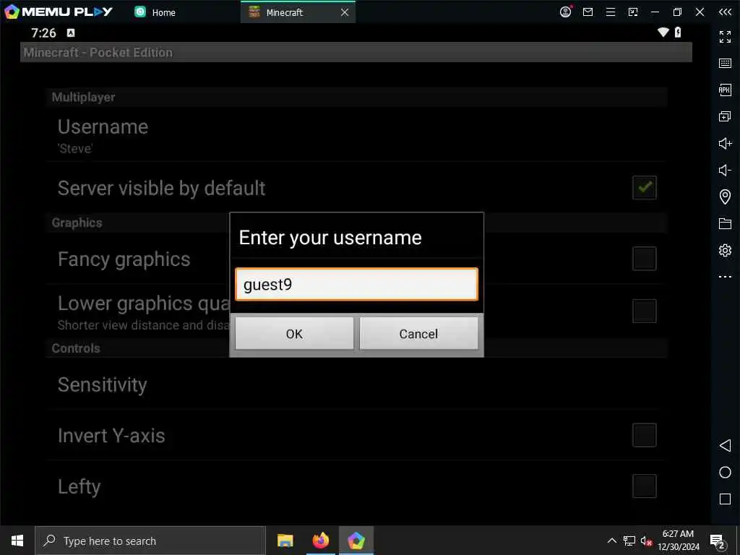The image size is (740, 555).
Task: Open the multi-instance add window icon
Action: click(x=725, y=116)
